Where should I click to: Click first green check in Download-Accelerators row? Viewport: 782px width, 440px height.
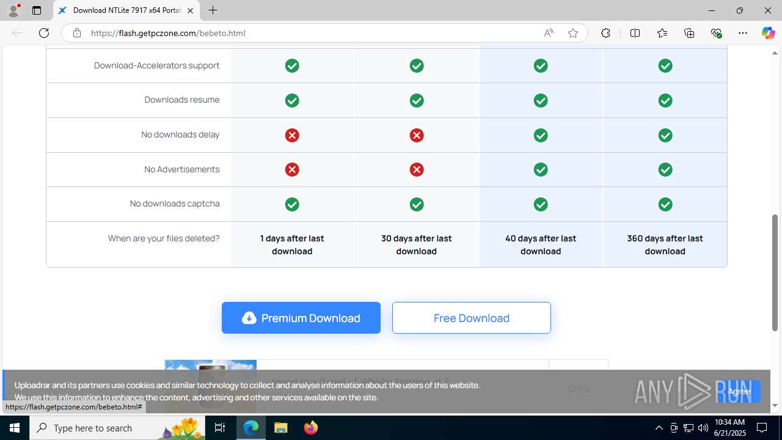(x=292, y=65)
